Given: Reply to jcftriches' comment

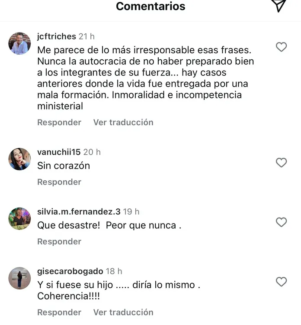Looking at the screenshot, I should point(59,123).
